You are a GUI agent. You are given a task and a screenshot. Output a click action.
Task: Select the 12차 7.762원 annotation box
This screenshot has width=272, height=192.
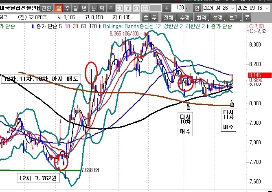(38, 178)
